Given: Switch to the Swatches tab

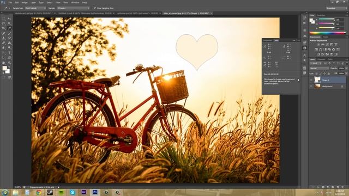Looking at the screenshot, I should pos(321,15).
